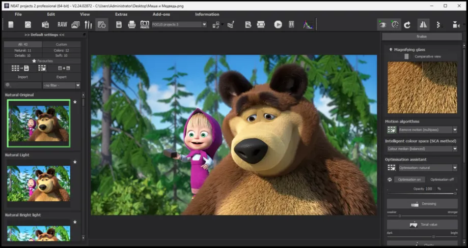Open the Colour median (balanced) dropdown
Image resolution: width=468 pixels, height=248 pixels.
coord(422,149)
